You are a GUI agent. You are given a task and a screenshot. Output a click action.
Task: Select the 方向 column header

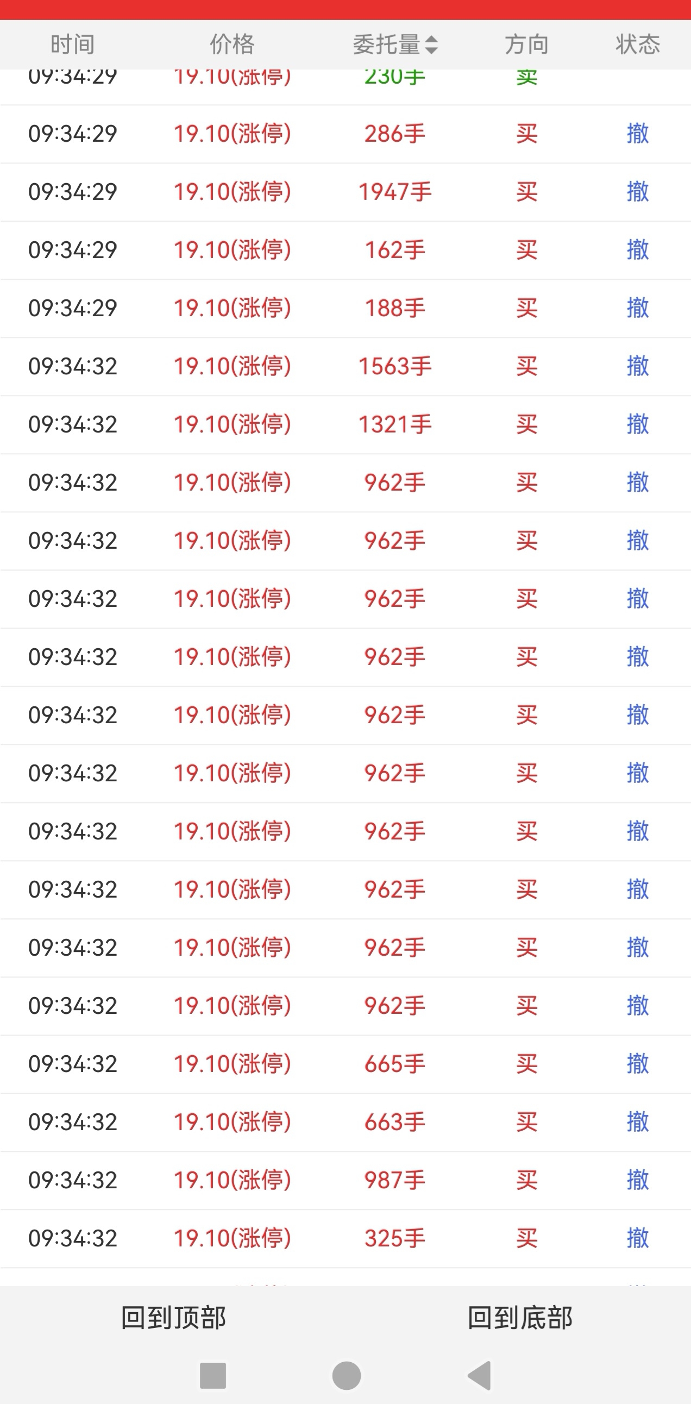click(x=526, y=45)
